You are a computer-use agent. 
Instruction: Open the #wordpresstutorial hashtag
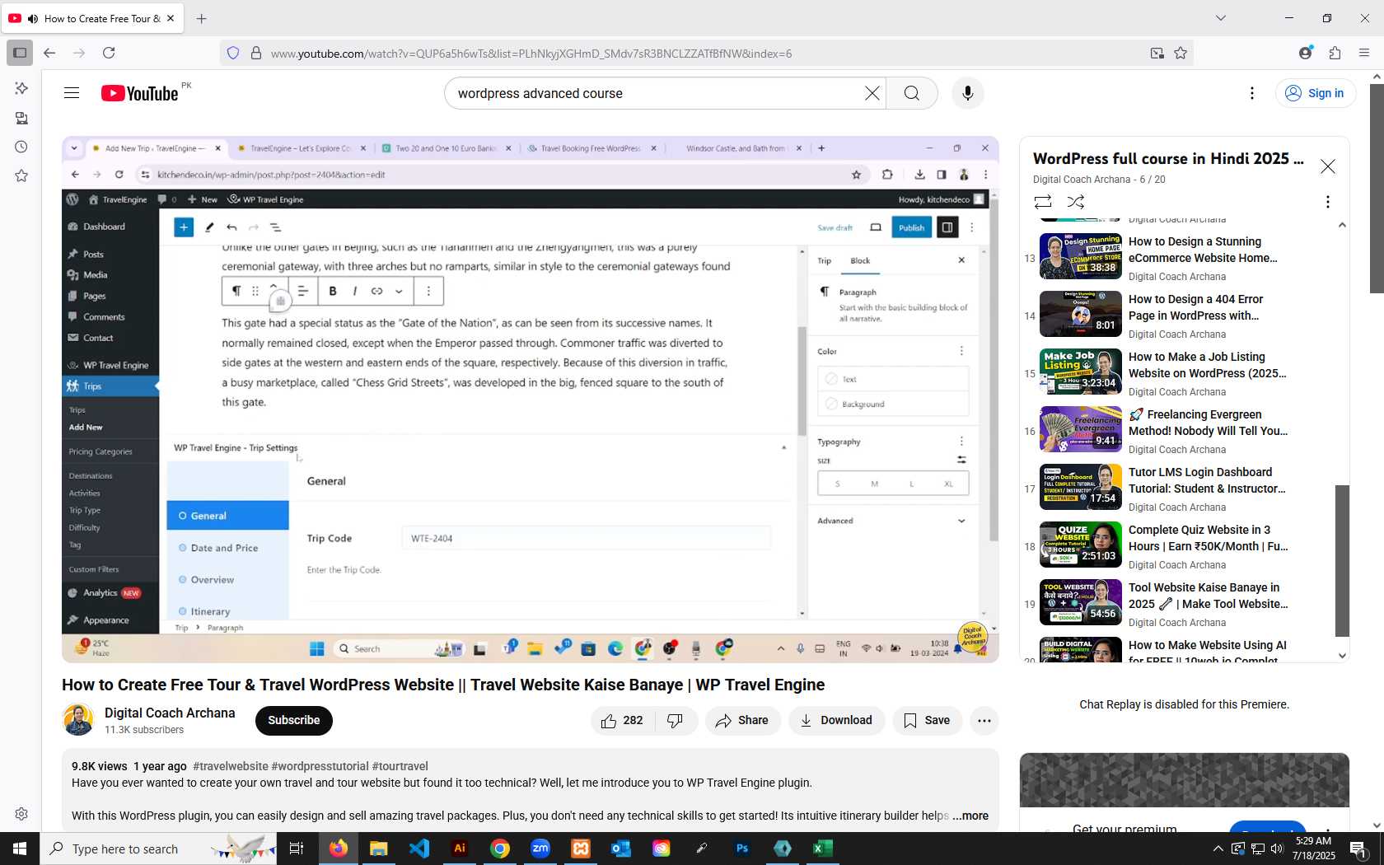320,766
